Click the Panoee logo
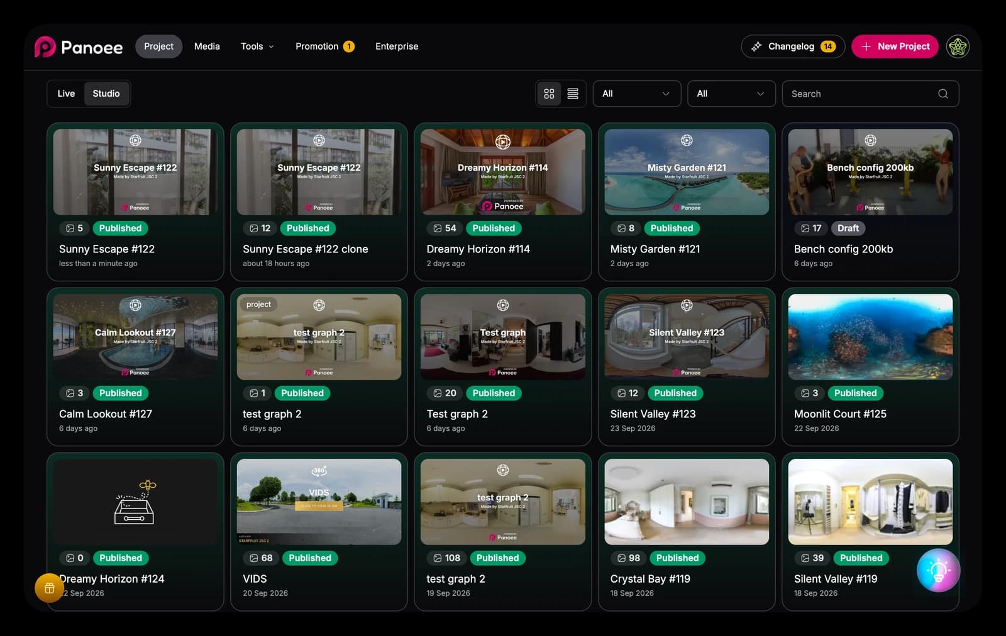 pyautogui.click(x=79, y=46)
